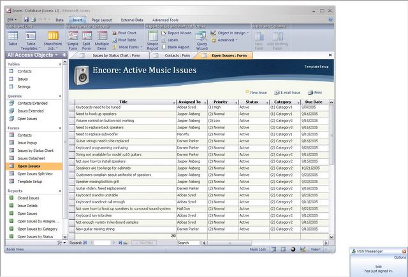The width and height of the screenshot is (408, 277).
Task: Create a Blank Report
Action: [x=176, y=47]
